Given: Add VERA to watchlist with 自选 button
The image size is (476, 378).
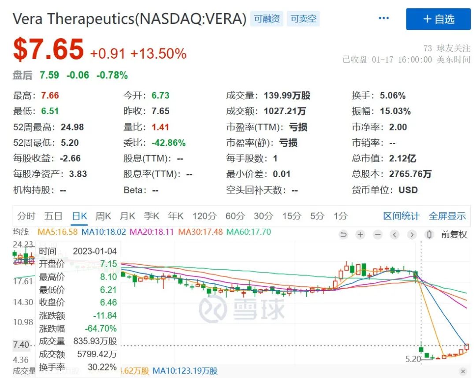Looking at the screenshot, I should point(439,19).
